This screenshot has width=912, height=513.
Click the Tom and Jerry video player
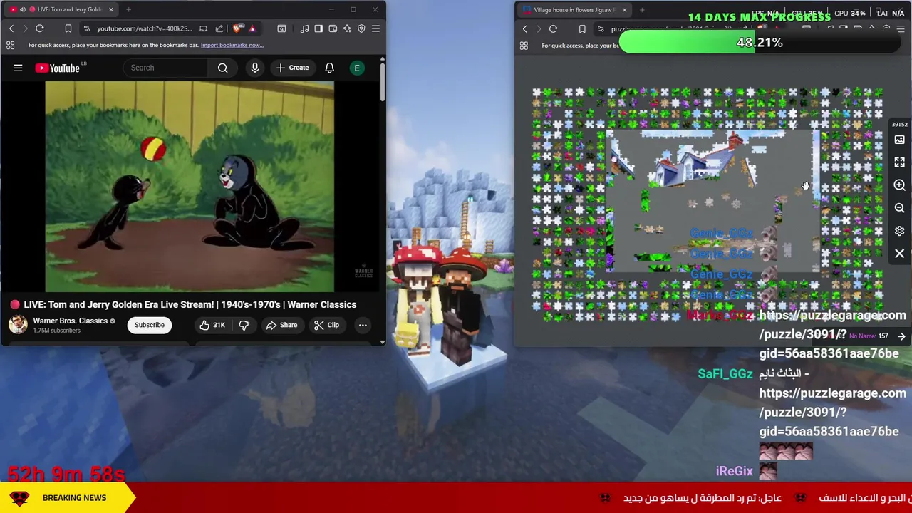point(190,187)
